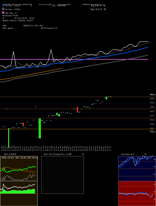156x206 pixels.
Task: Click the blue 20 Day legend square
Action: point(3,5)
